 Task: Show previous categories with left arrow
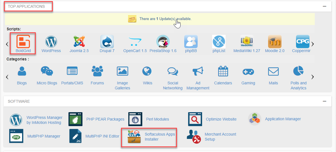(8, 77)
